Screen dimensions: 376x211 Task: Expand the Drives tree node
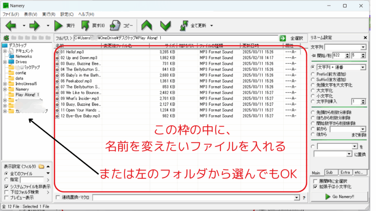5,62
